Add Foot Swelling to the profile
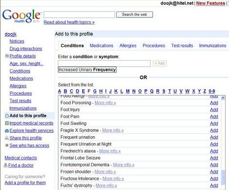 point(214,124)
